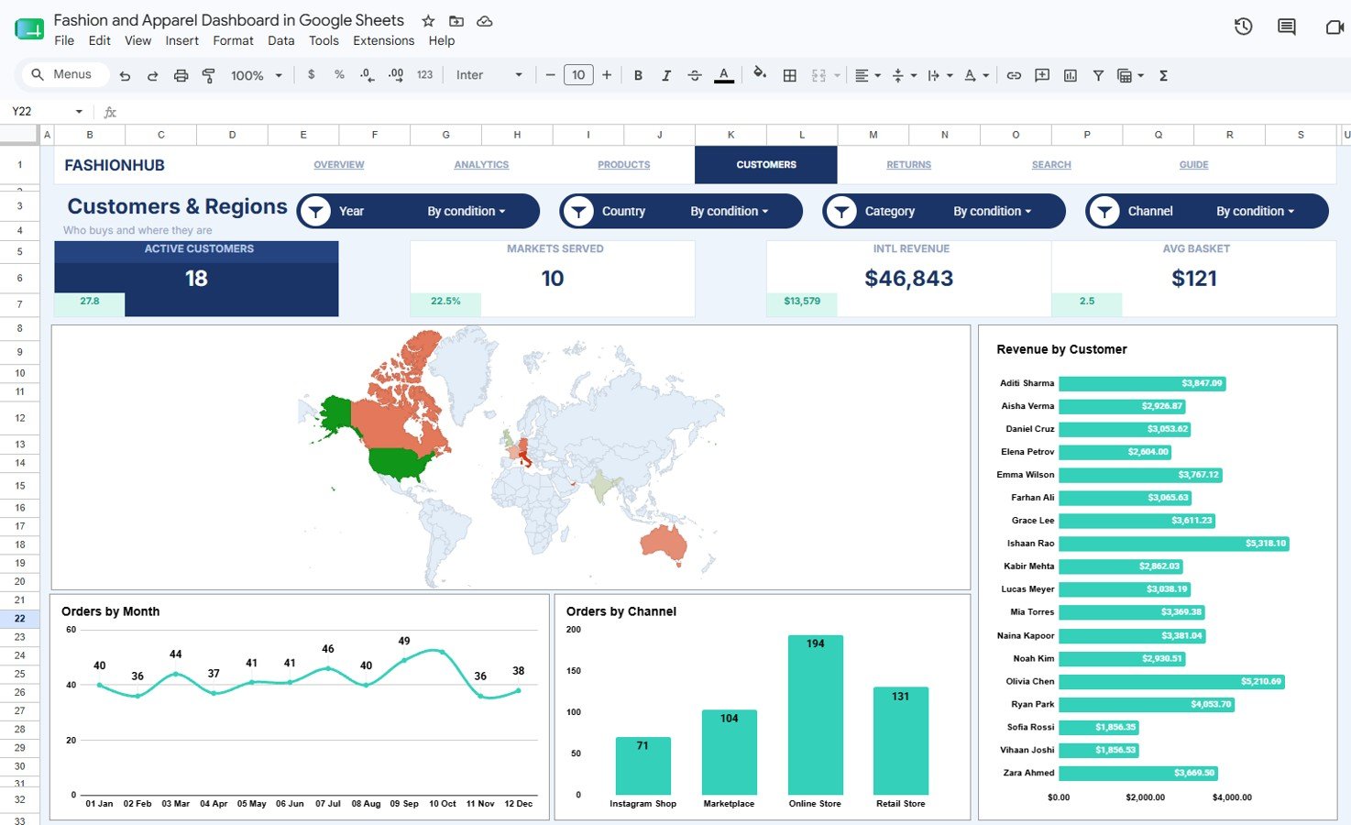Open Google Sheets home logo

click(29, 29)
